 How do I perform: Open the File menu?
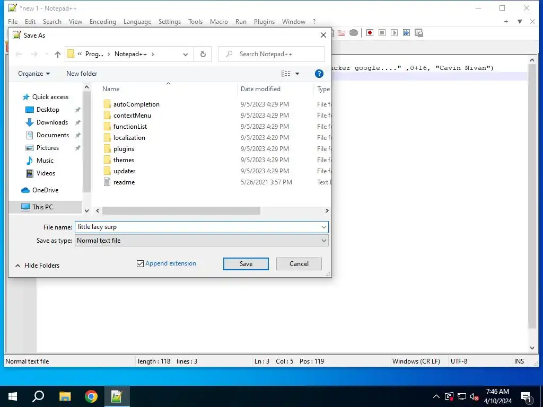tap(13, 21)
